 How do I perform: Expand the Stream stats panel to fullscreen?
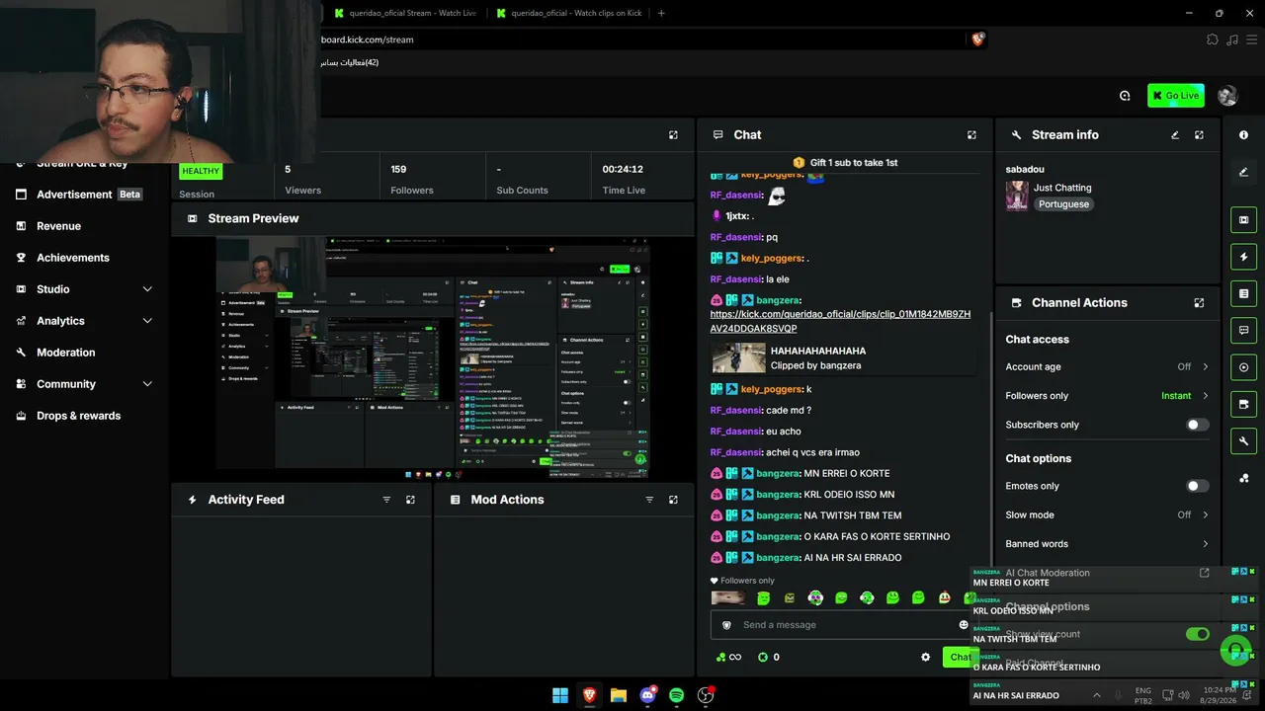pos(673,135)
